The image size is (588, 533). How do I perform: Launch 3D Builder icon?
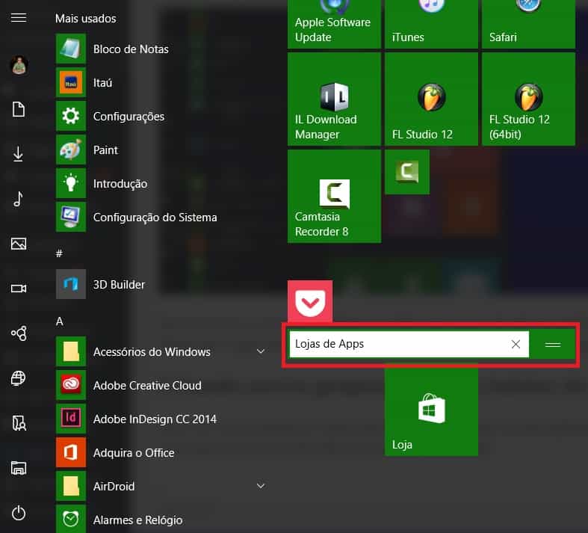(x=71, y=284)
